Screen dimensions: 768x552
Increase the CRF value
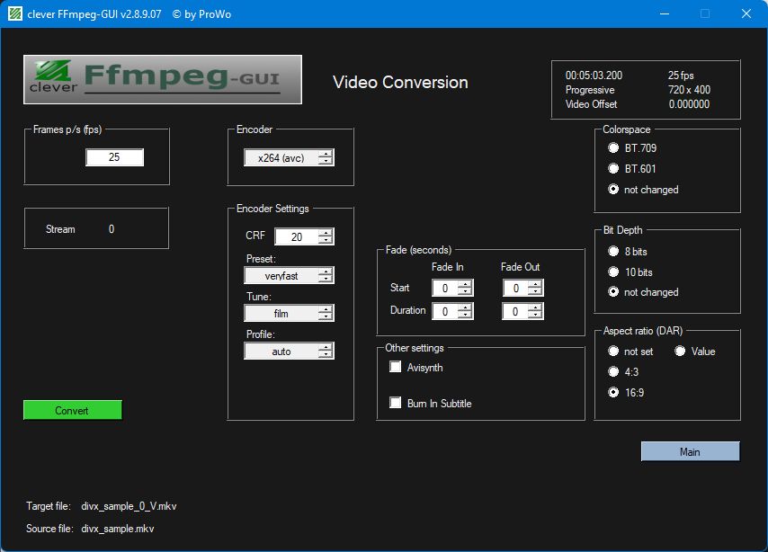326,233
